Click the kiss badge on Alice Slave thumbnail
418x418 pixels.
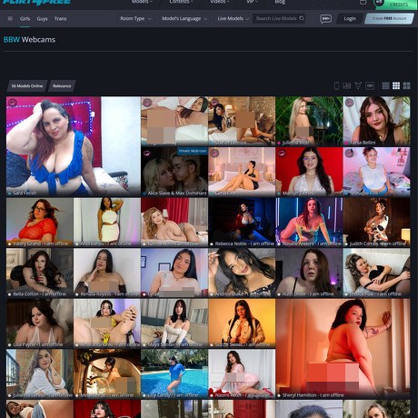coord(147,154)
